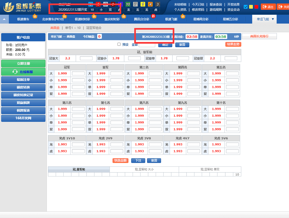Toggle the blue checkmark in the top bar
Image resolution: width=289 pixels, height=218 pixels.
pyautogui.click(x=246, y=6)
